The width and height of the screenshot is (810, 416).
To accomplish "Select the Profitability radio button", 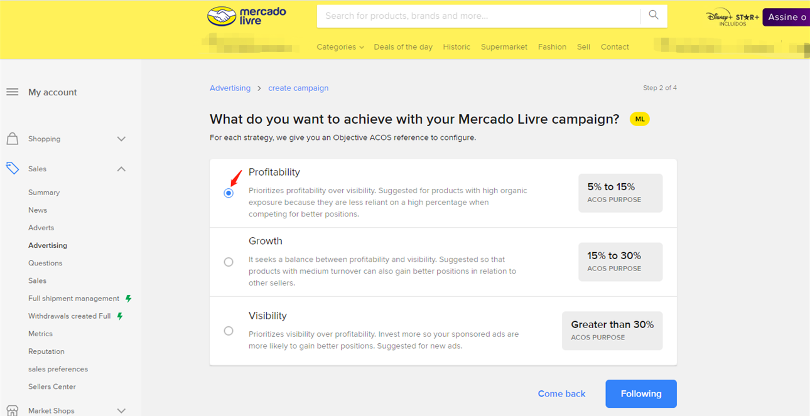I will (229, 193).
